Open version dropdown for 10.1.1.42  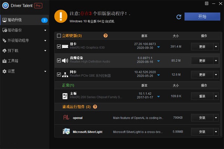pos(158,97)
